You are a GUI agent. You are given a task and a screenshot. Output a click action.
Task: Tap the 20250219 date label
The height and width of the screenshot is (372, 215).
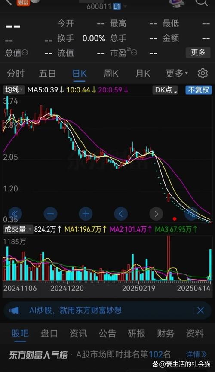(138, 288)
